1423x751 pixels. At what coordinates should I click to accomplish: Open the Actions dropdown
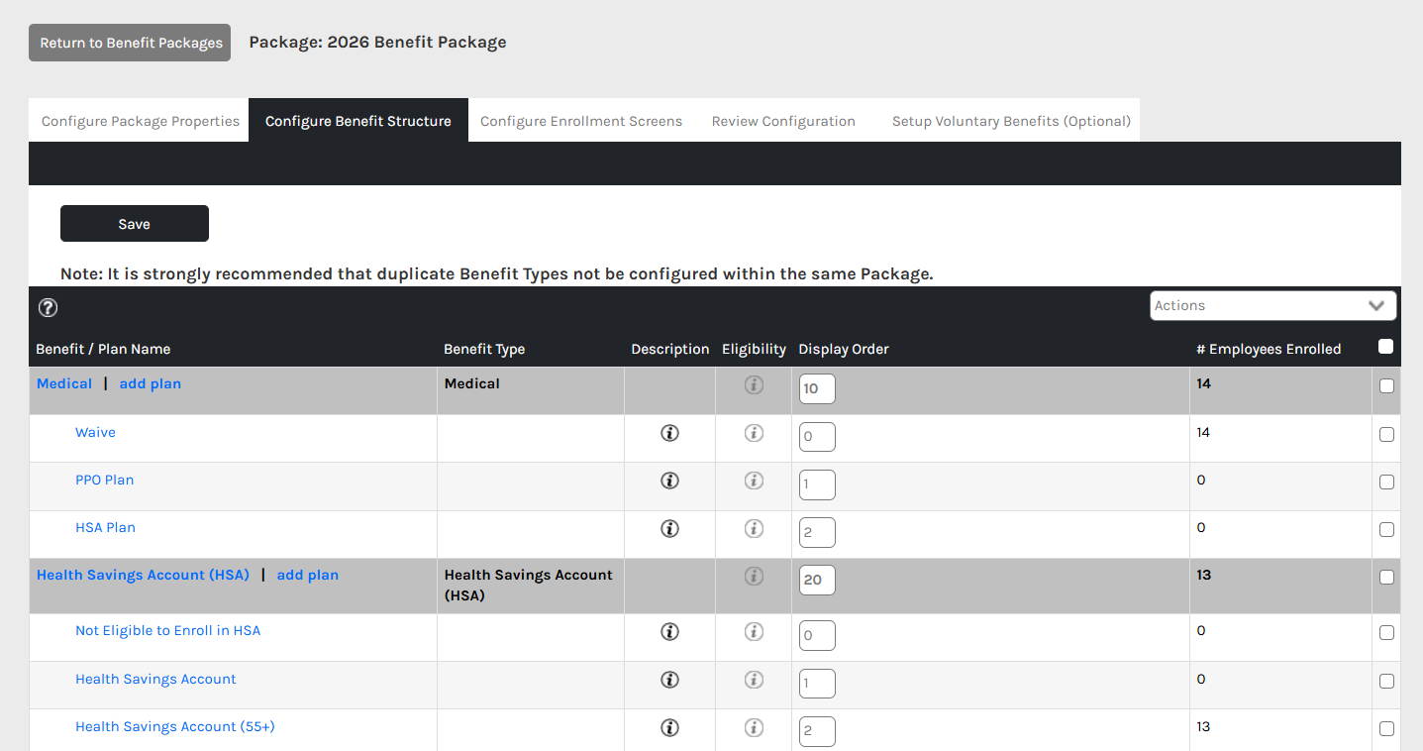point(1272,305)
